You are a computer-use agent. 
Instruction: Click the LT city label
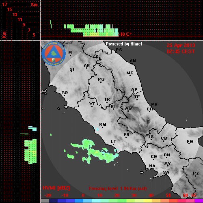point(113,142)
